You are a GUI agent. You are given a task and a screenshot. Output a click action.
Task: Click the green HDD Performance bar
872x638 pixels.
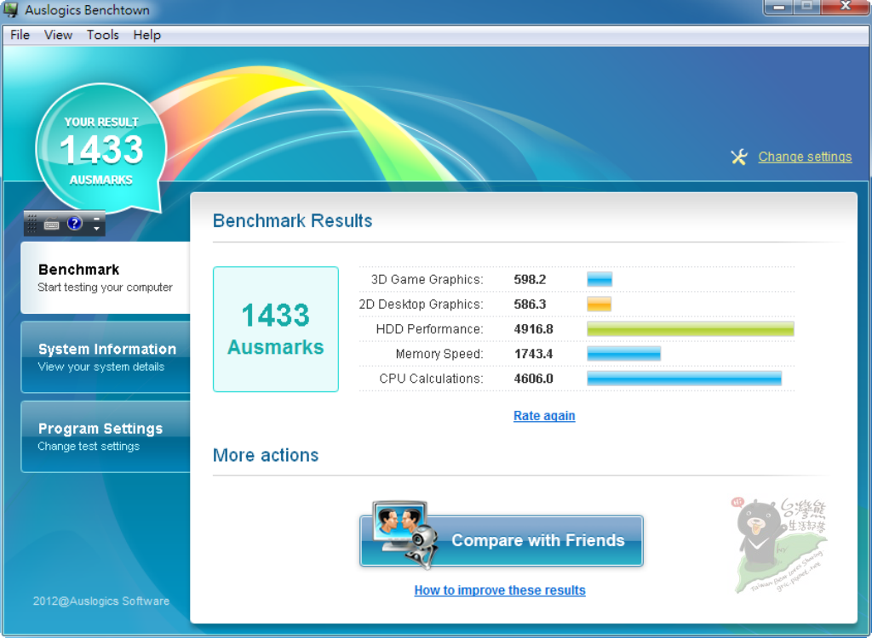[x=690, y=329]
